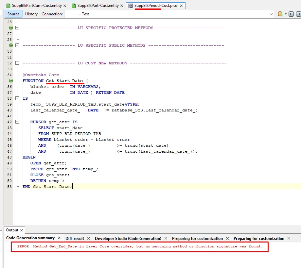The width and height of the screenshot is (301, 268).
Task: Click the CLOSE get_attr statement
Action: pos(50,175)
